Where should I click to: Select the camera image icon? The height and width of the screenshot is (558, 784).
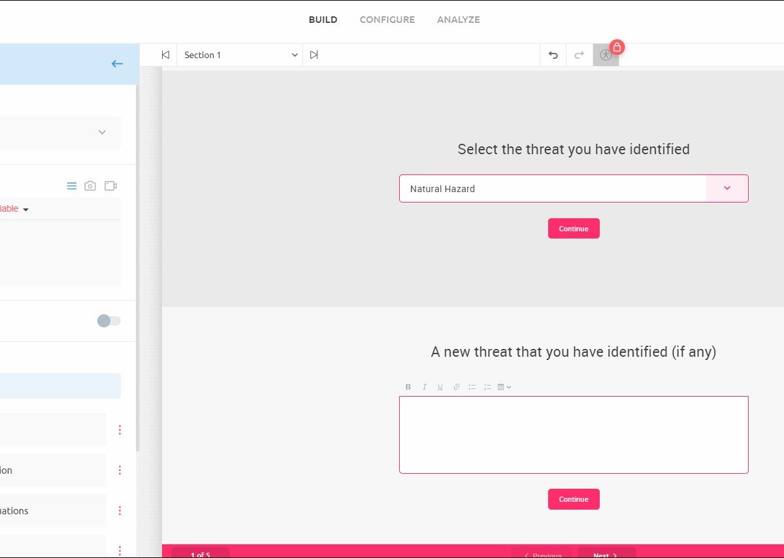(x=90, y=186)
